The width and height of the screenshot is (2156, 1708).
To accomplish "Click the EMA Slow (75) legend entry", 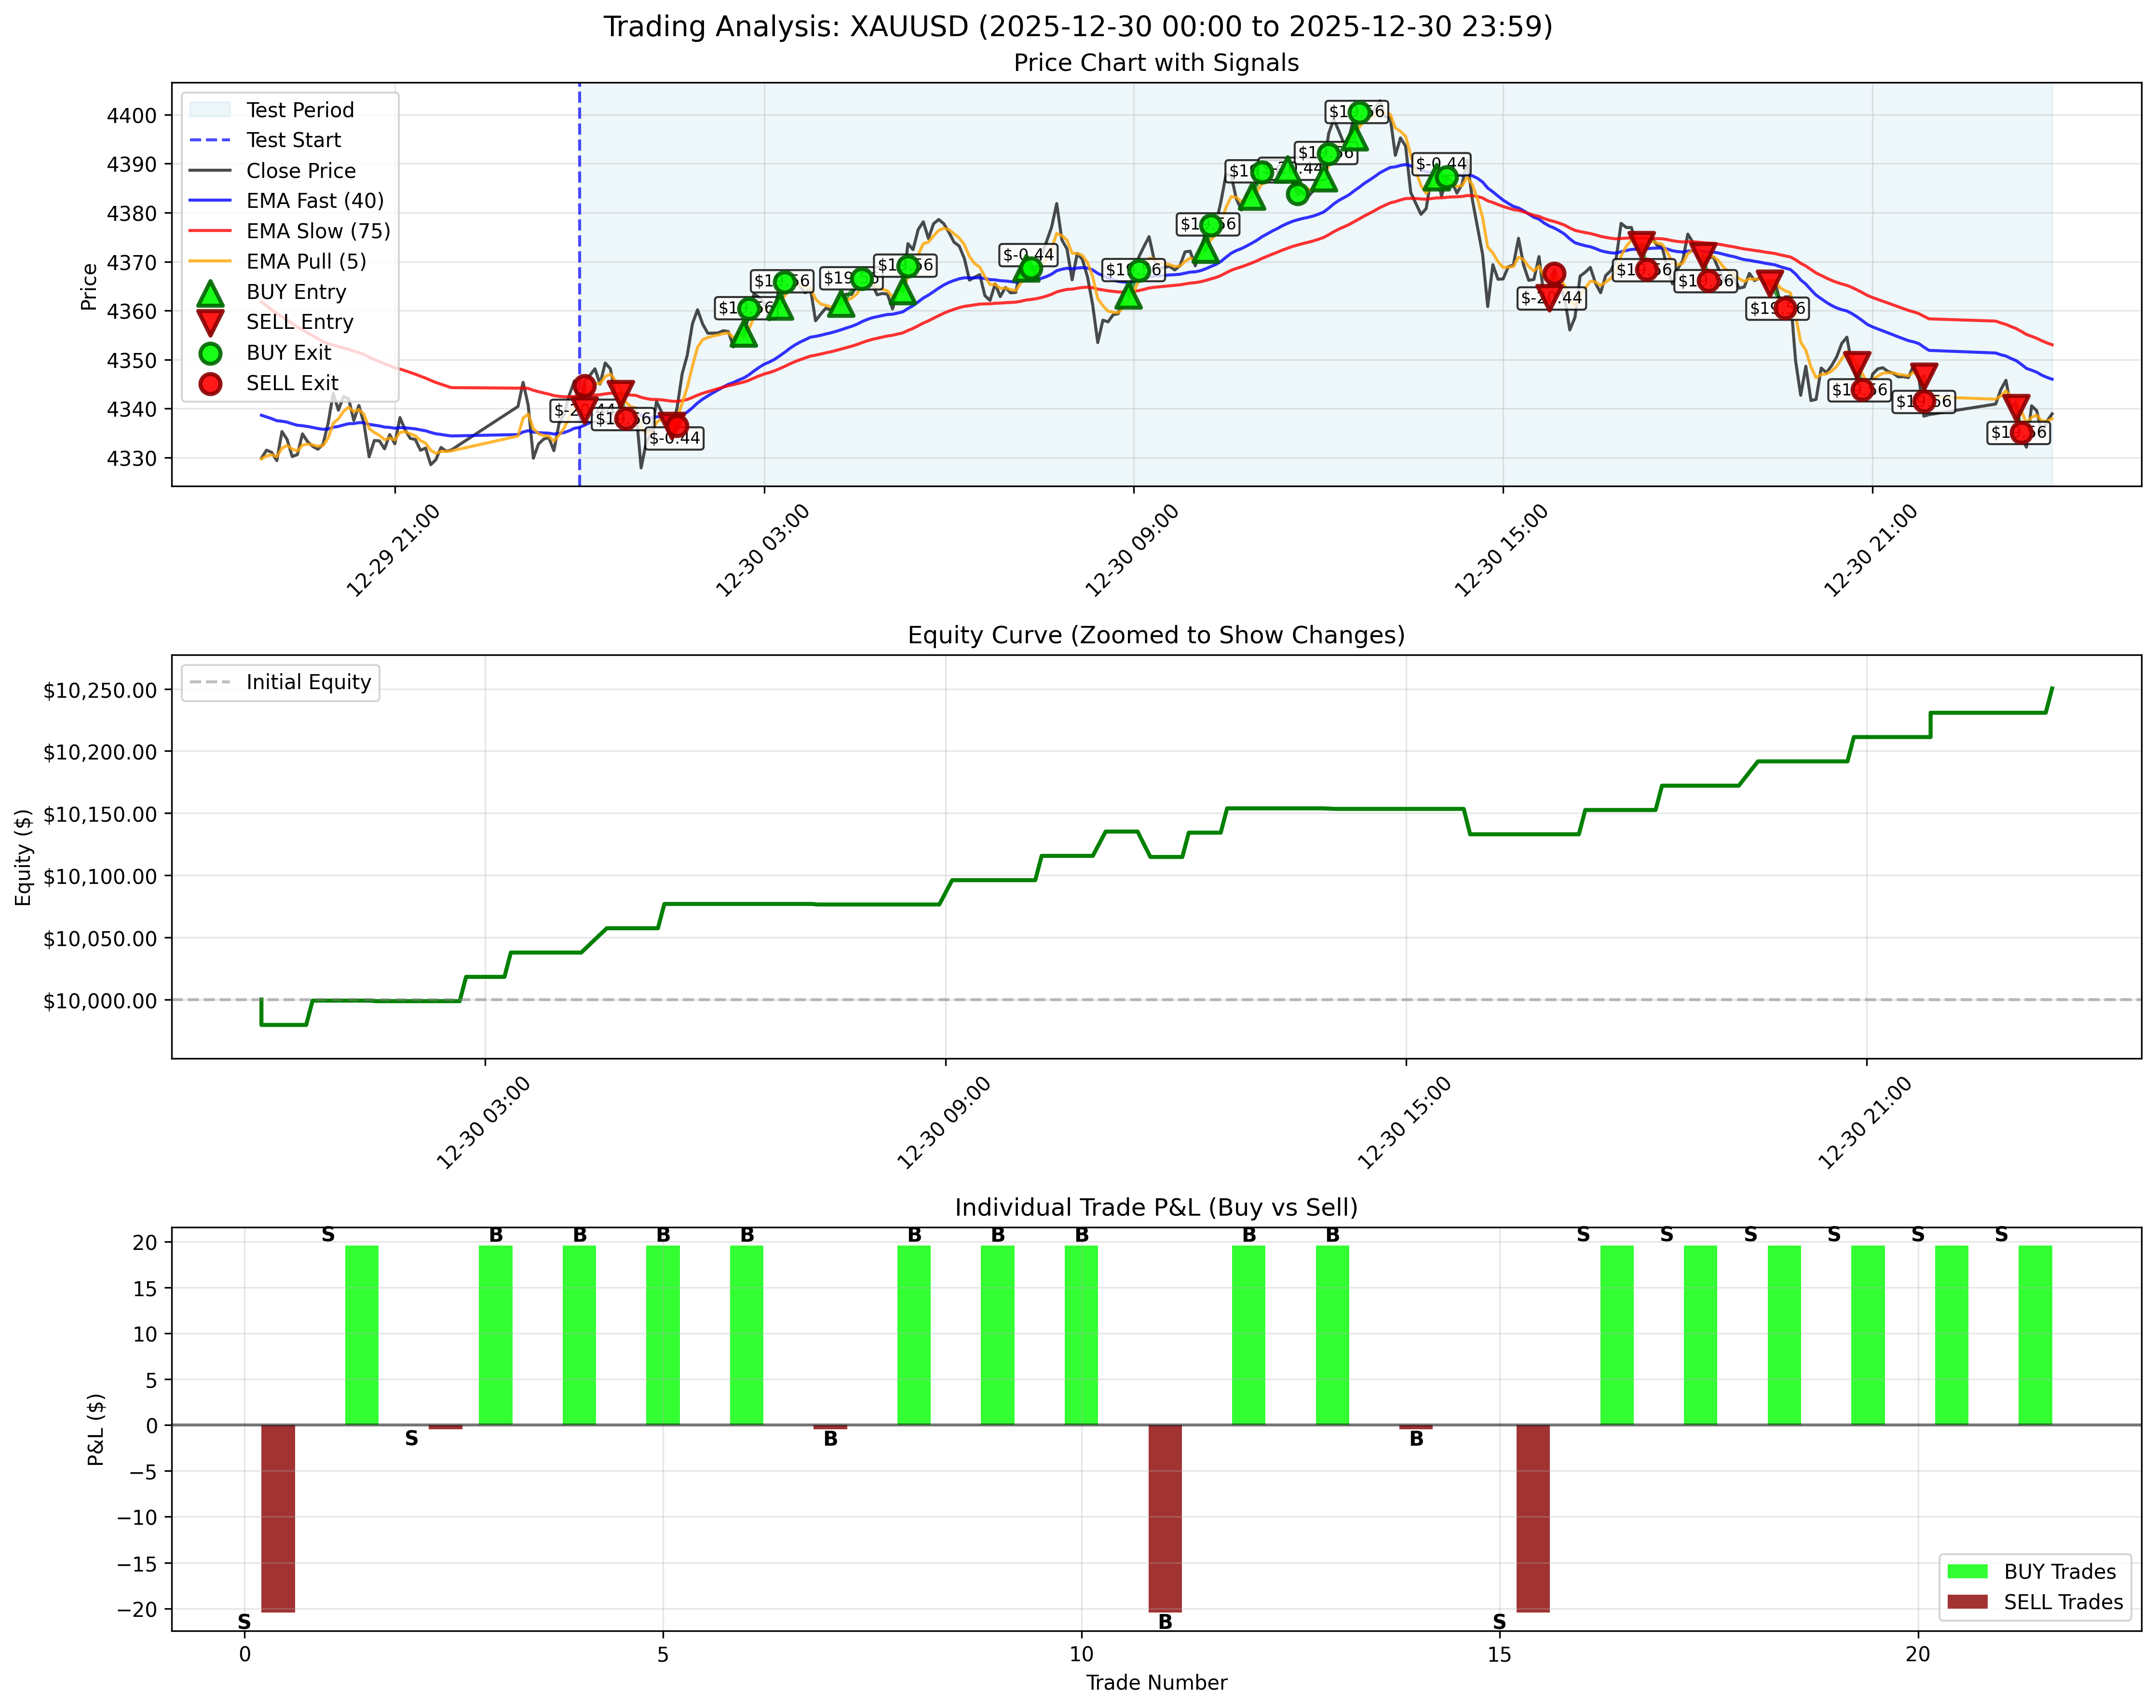I will [318, 232].
